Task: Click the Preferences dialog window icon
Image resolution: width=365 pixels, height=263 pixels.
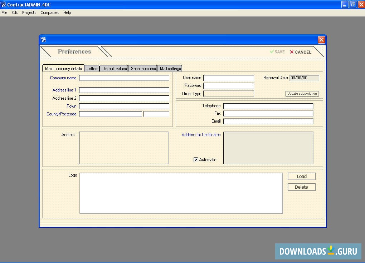Action: click(x=43, y=40)
